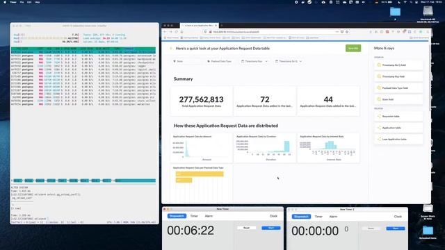Open Application Request Data by Interest Rate chart
The image size is (445, 250).
point(328,148)
